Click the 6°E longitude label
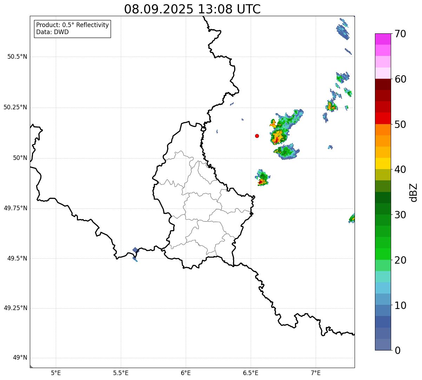Image resolution: width=422 pixels, height=380 pixels. tap(186, 373)
